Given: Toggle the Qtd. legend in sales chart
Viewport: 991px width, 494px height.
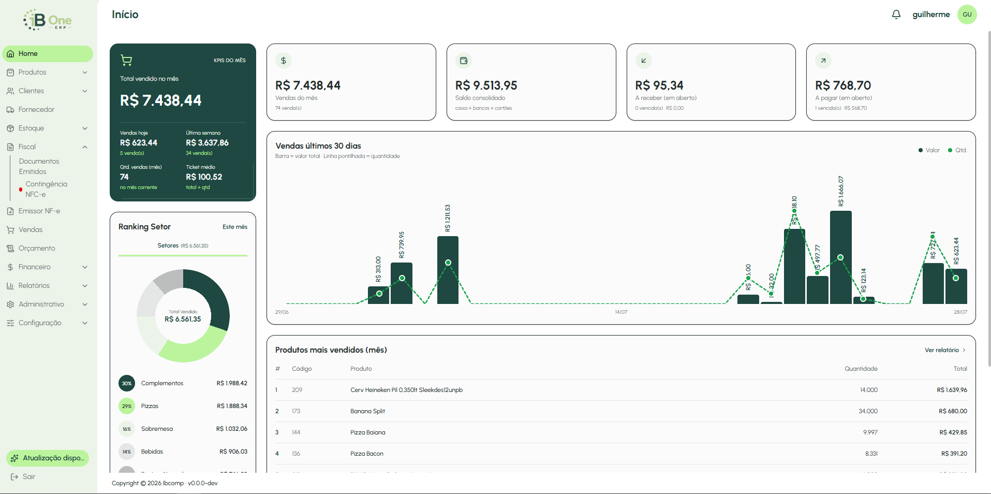Looking at the screenshot, I should tap(957, 150).
